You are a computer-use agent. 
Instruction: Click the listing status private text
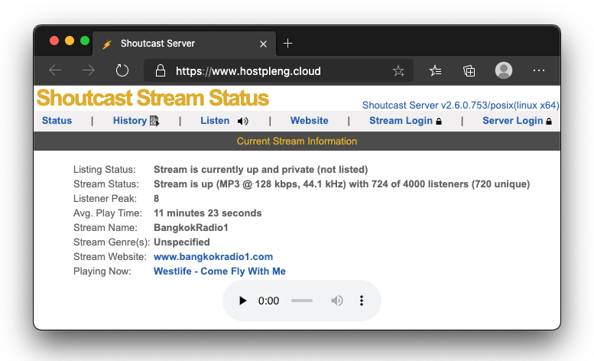[x=261, y=169]
